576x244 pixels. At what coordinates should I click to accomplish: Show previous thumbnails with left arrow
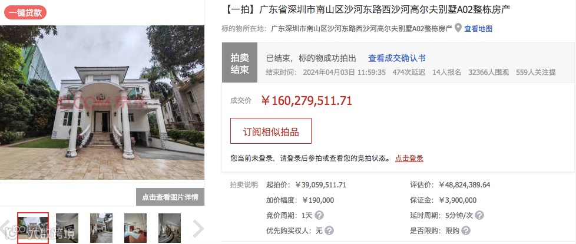point(5,229)
